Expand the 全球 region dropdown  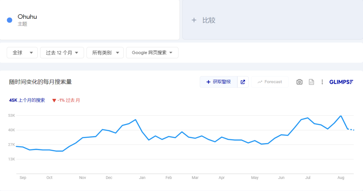[22, 53]
